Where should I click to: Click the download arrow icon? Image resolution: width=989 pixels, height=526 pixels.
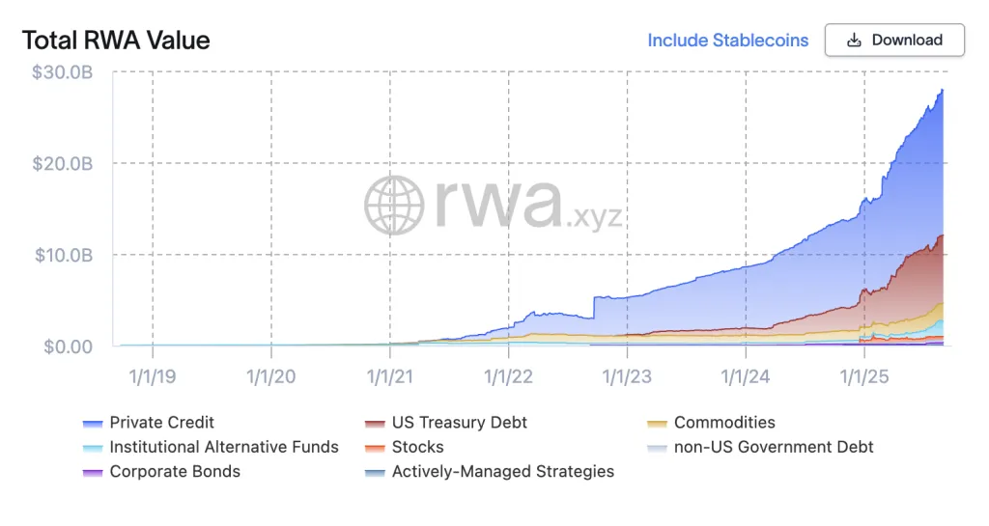point(854,41)
